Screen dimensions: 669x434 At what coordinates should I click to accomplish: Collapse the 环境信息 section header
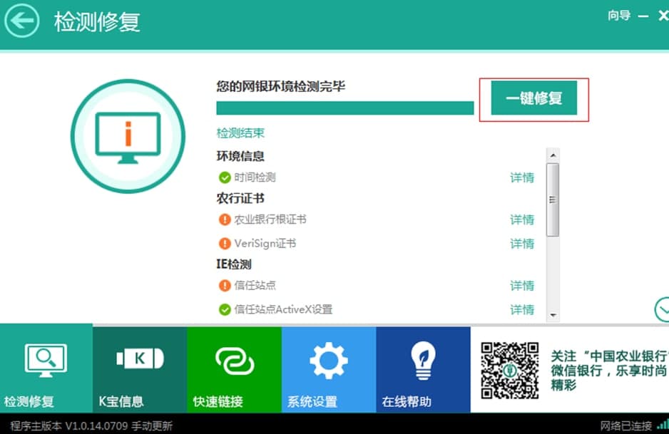(x=241, y=156)
